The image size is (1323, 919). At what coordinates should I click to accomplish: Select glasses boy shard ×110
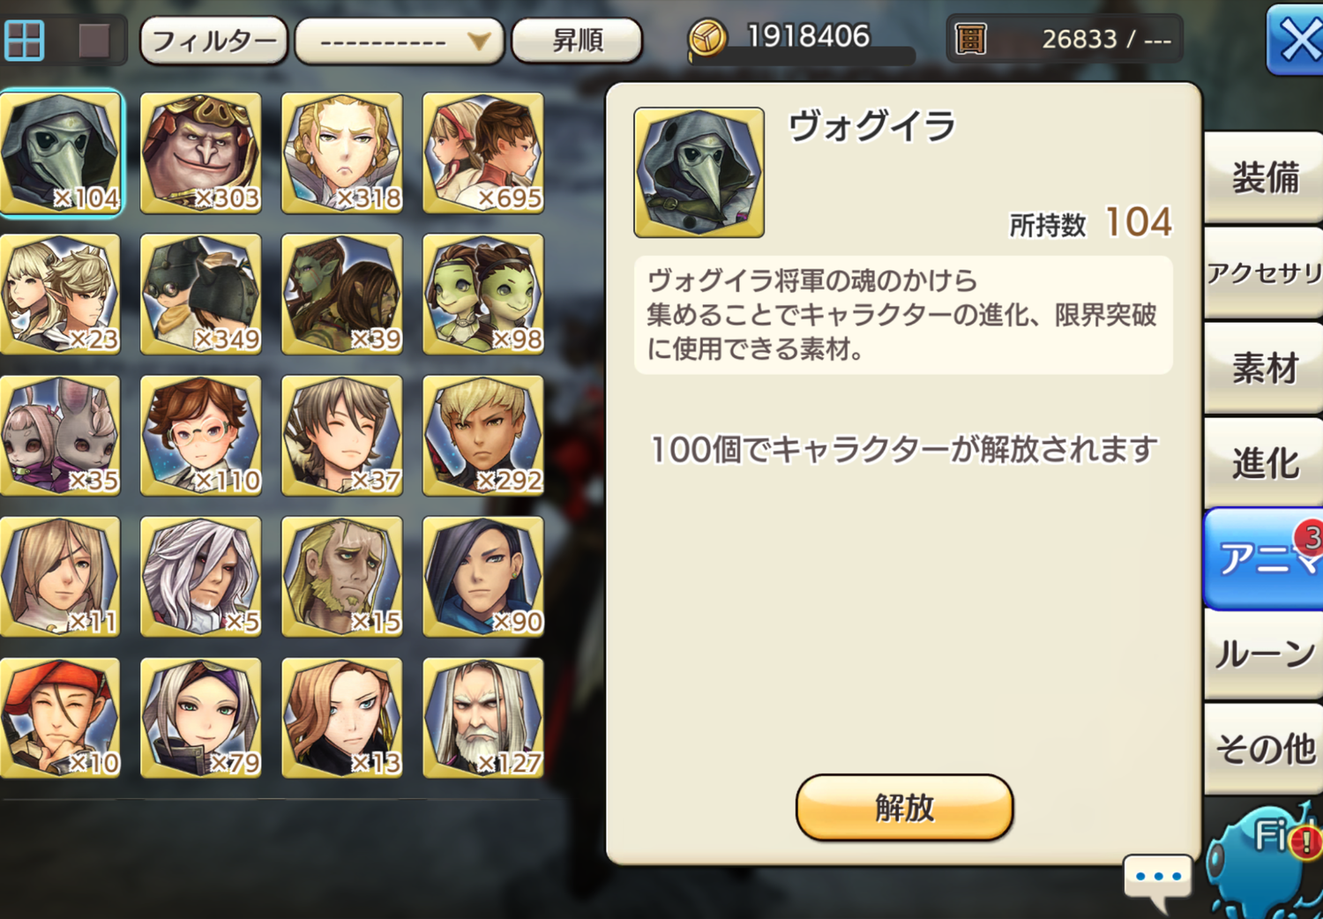coord(201,435)
